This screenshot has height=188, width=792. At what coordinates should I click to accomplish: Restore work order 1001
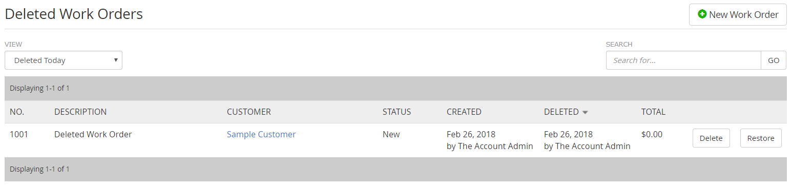click(761, 138)
